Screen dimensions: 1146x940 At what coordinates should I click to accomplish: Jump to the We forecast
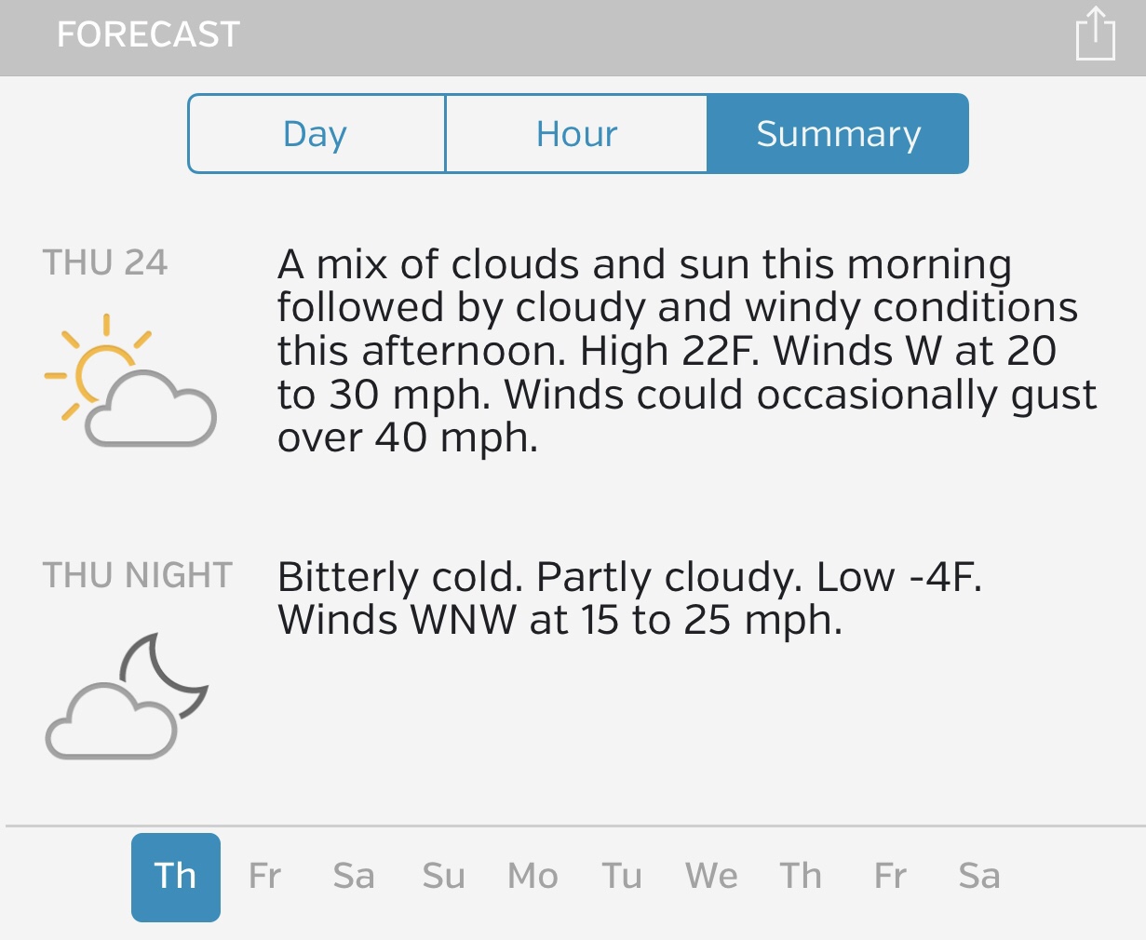(711, 877)
